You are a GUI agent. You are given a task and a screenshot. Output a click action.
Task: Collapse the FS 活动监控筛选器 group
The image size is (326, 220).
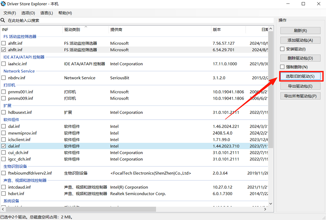pyautogui.click(x=20, y=37)
